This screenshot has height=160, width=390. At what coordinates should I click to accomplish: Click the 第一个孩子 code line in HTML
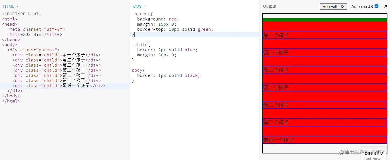(57, 55)
